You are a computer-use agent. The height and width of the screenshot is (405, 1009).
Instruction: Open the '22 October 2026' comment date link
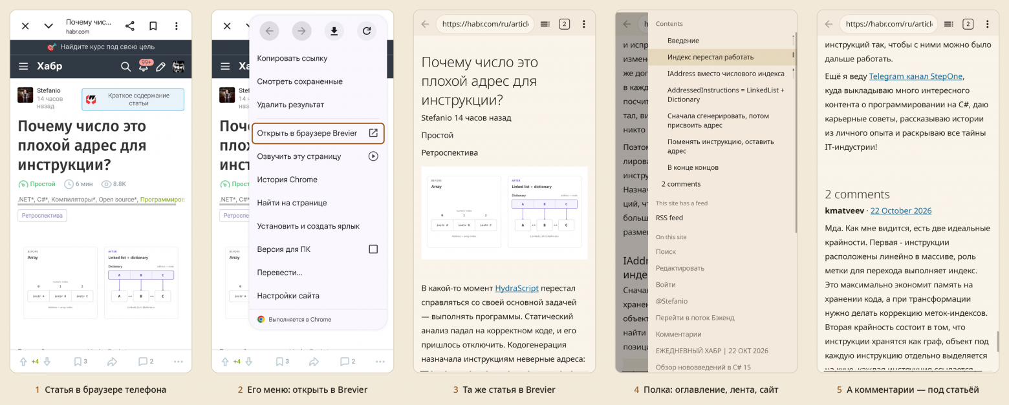click(x=901, y=211)
